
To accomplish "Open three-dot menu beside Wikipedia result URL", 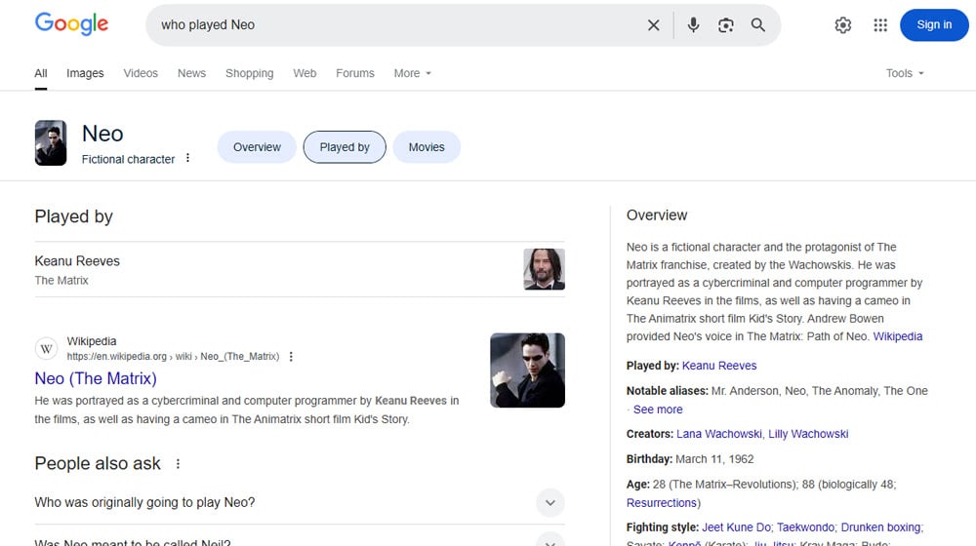I will 291,356.
